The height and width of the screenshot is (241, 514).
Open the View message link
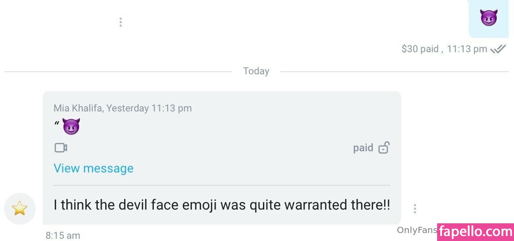[93, 168]
